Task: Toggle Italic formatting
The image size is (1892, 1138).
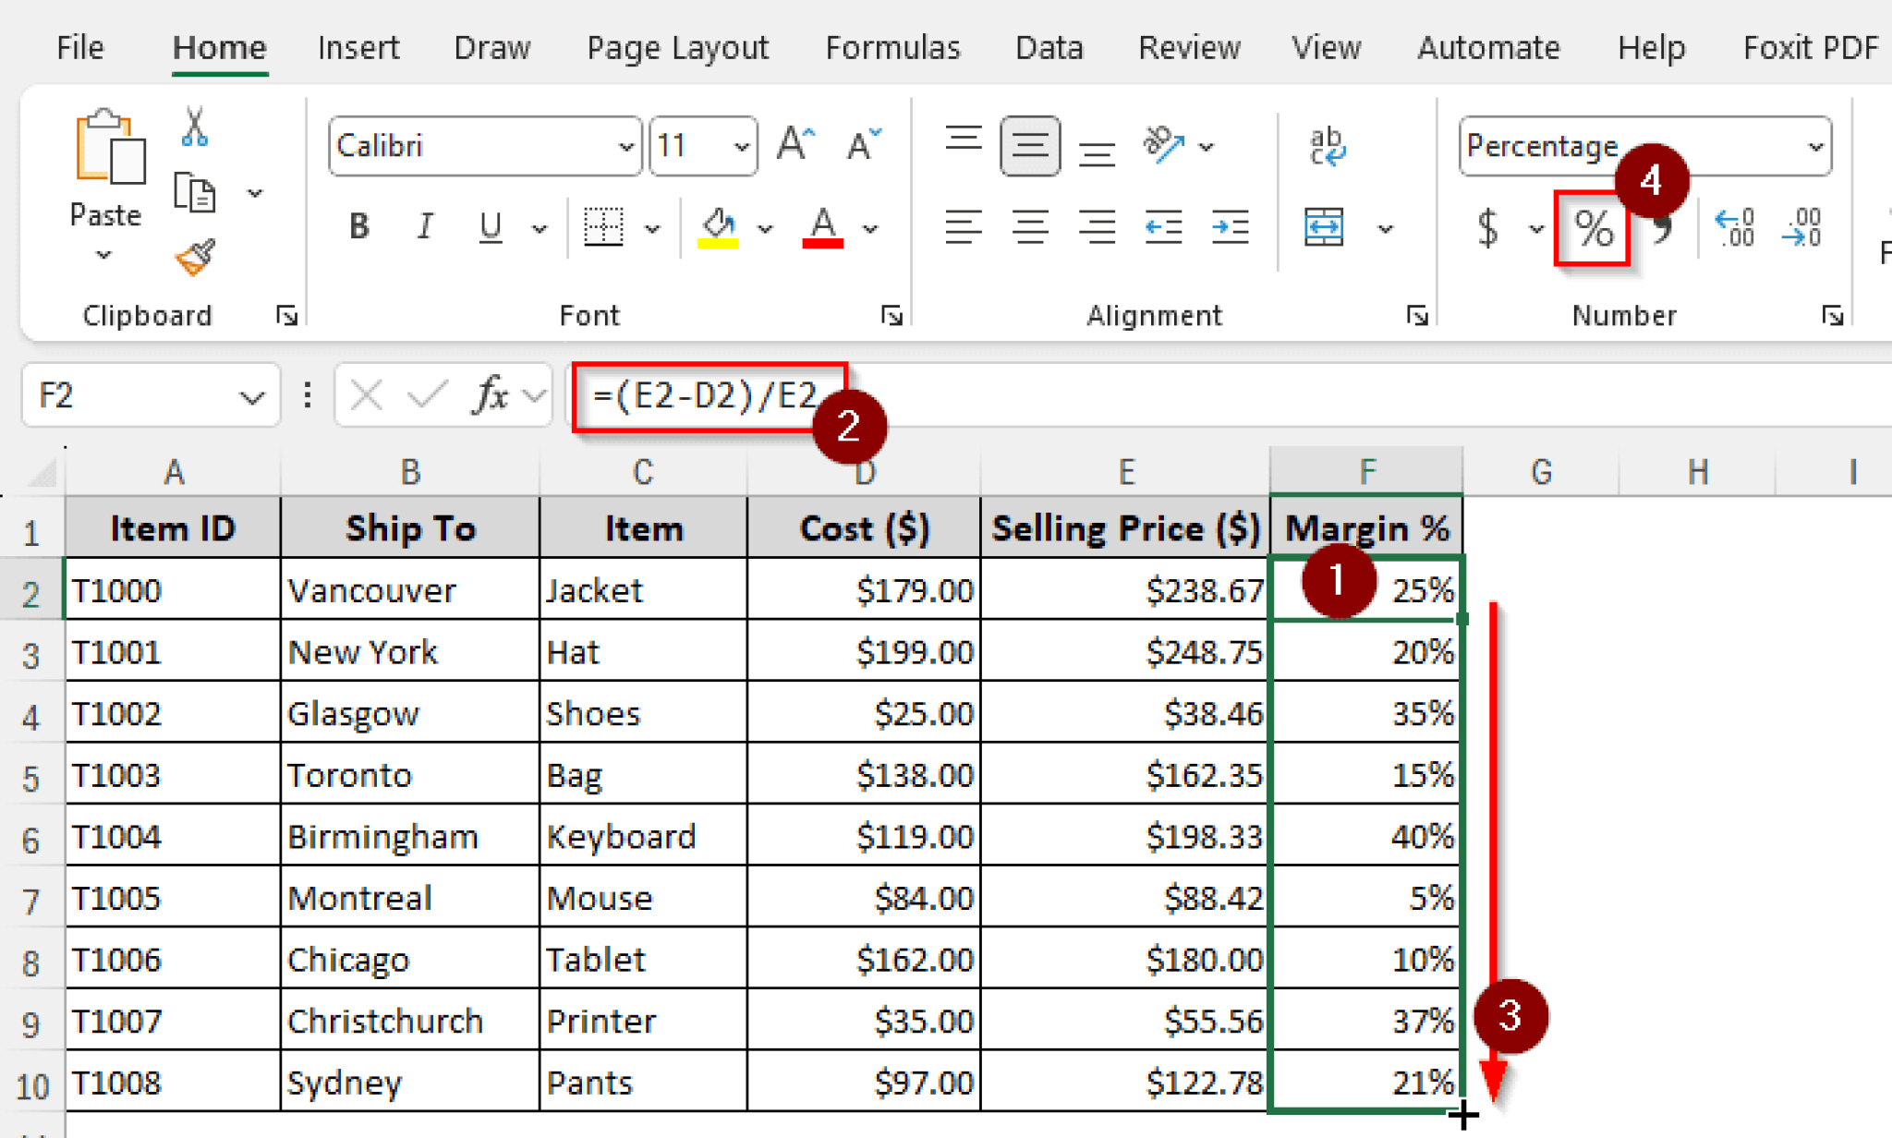Action: (424, 227)
